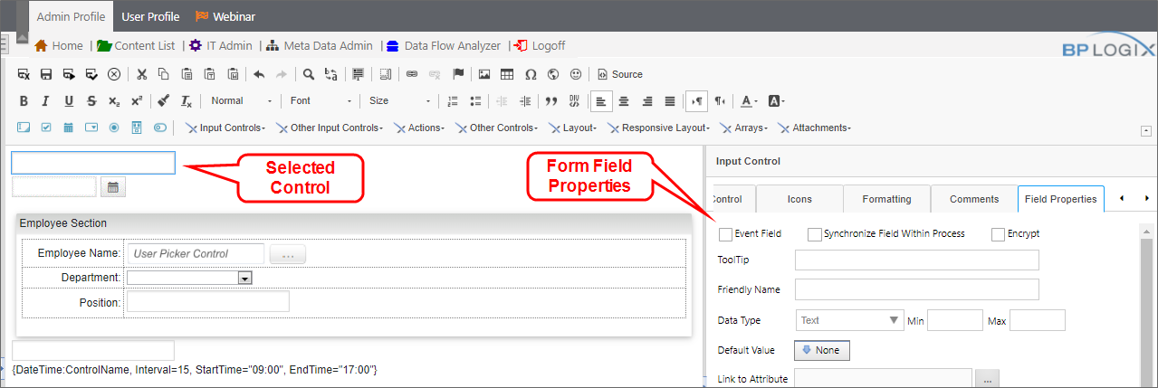Click the Find magnifier icon
The height and width of the screenshot is (388, 1158).
click(308, 74)
